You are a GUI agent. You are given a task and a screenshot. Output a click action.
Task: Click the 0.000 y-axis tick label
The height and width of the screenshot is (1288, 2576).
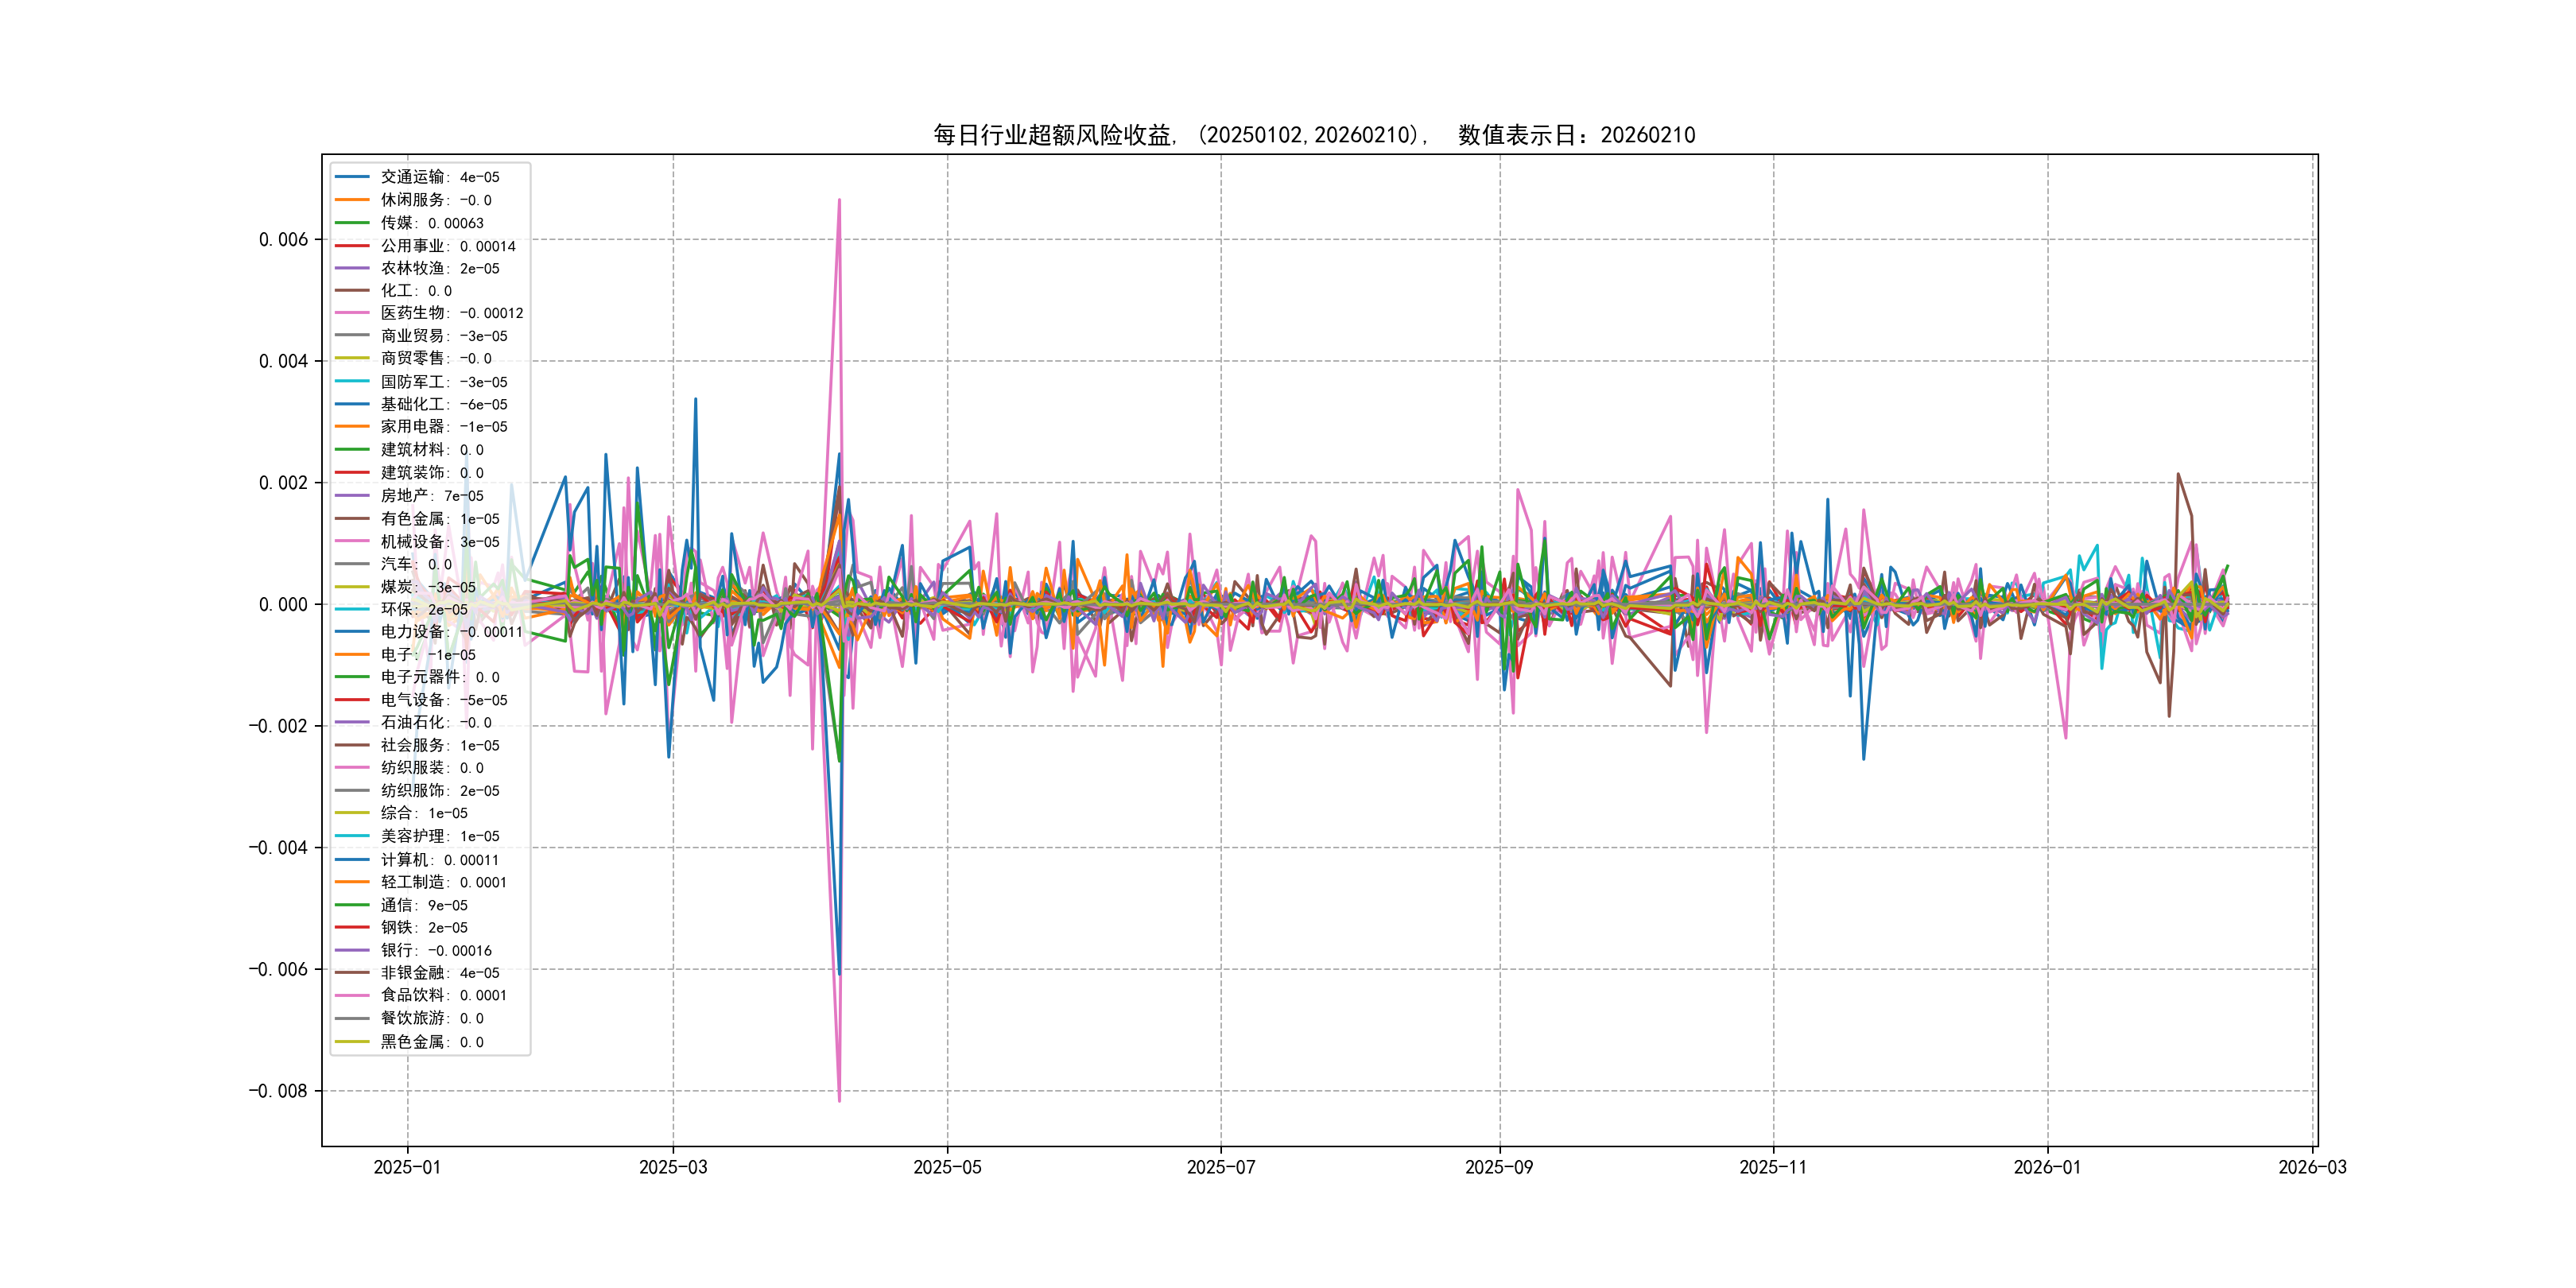pyautogui.click(x=283, y=605)
